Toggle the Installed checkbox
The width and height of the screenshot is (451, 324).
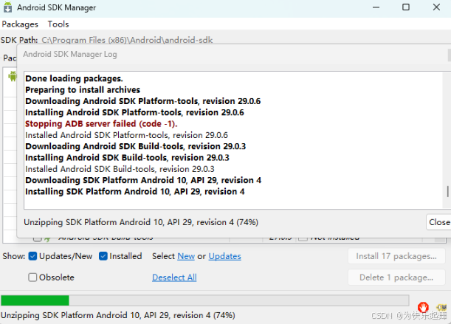pos(103,256)
